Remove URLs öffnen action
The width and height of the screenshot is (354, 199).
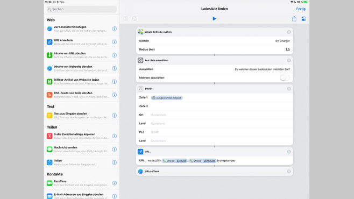pos(289,172)
